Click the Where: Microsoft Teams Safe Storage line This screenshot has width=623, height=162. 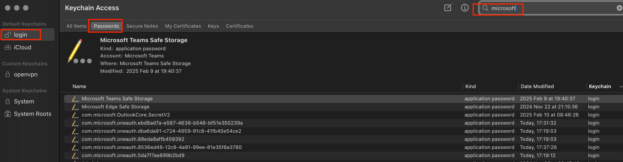(x=145, y=63)
